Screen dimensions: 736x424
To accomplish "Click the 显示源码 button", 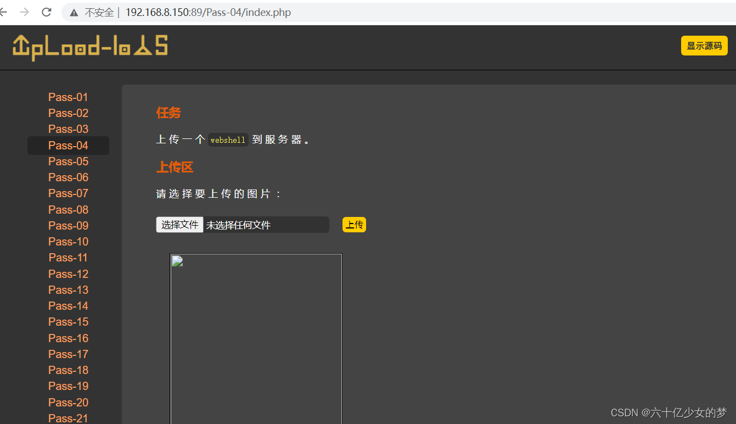I will tap(704, 46).
